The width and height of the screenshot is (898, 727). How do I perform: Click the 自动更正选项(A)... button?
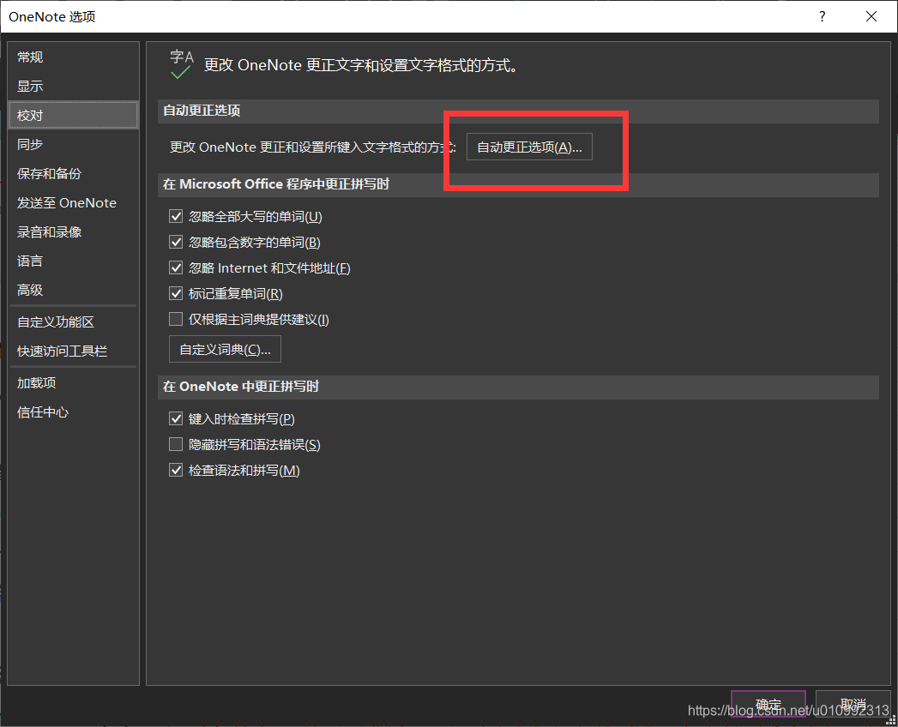point(529,147)
